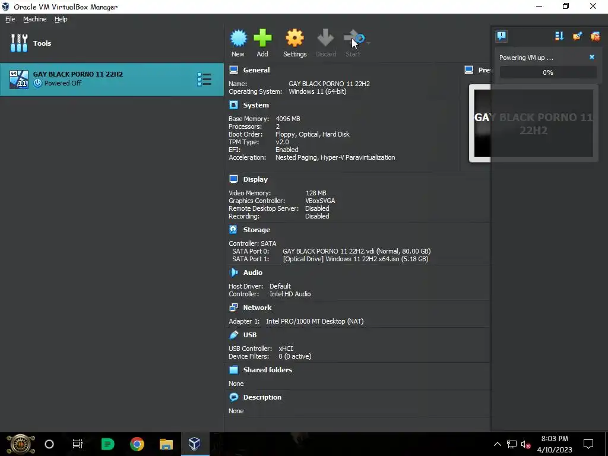608x456 pixels.
Task: Click the Network adapters icon
Action: [x=233, y=307]
